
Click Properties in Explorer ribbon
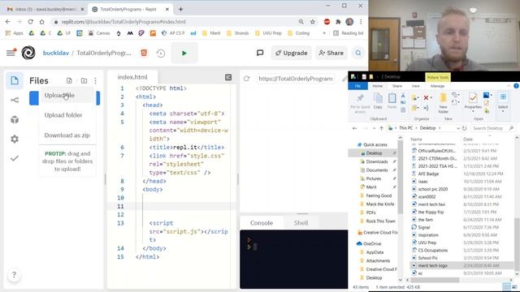(473, 102)
